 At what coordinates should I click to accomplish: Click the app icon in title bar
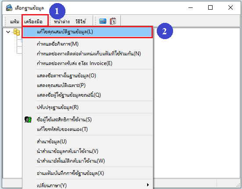pos(9,8)
